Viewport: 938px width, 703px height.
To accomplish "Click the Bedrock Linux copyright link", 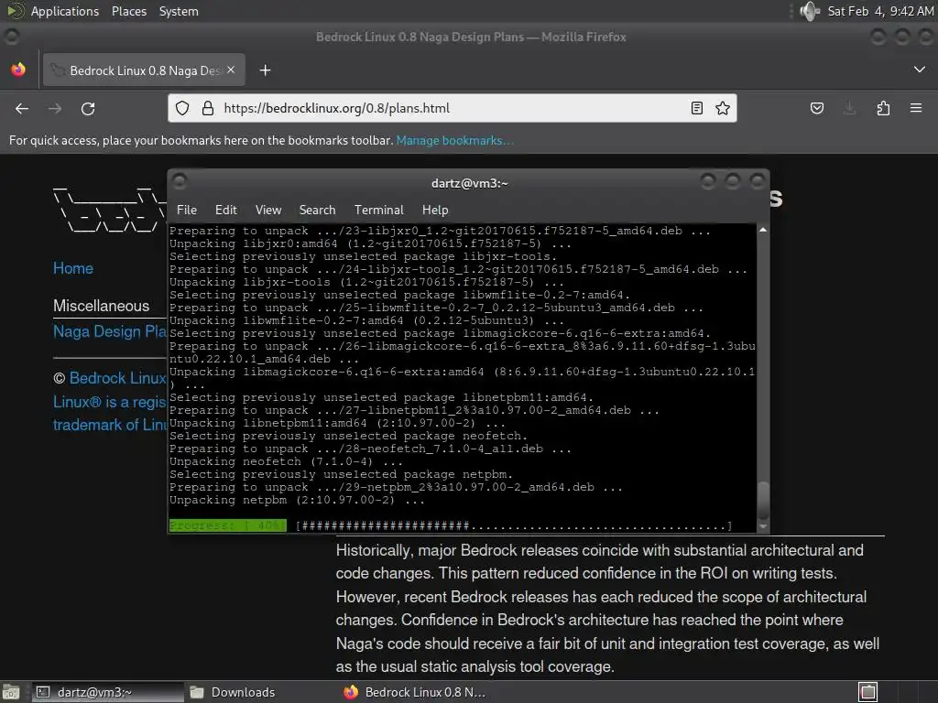I will coord(118,378).
